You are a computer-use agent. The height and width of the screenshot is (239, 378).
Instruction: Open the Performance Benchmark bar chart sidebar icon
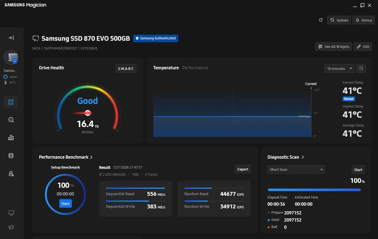click(11, 137)
